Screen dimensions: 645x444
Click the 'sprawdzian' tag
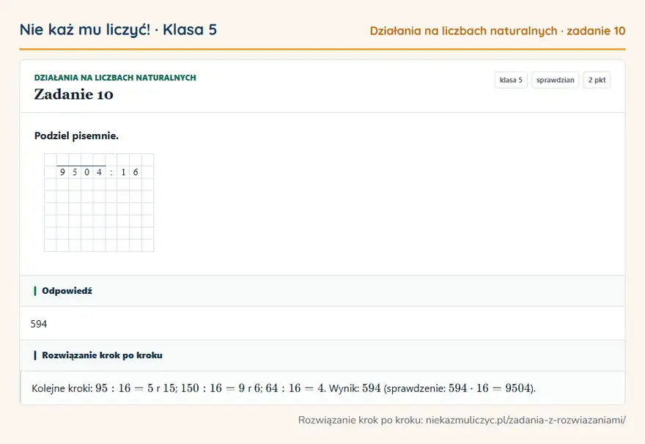click(555, 80)
